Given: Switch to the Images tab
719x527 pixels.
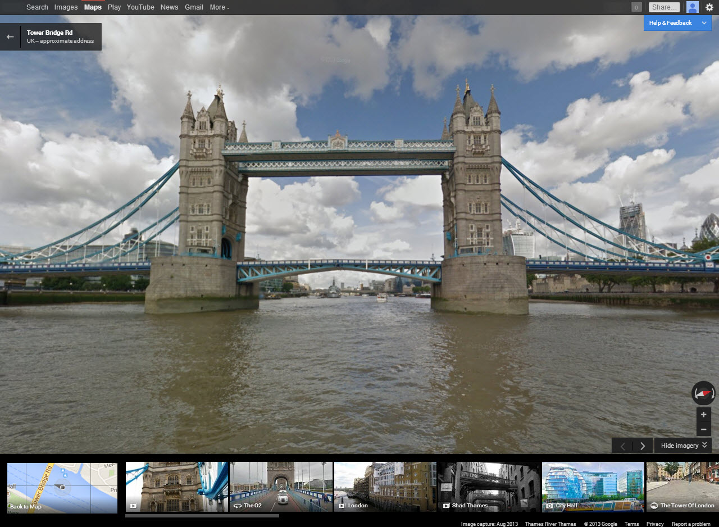Looking at the screenshot, I should click(x=66, y=7).
